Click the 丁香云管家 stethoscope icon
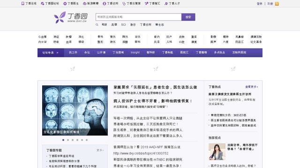Screen dimensions: 300x168 click(124, 3)
